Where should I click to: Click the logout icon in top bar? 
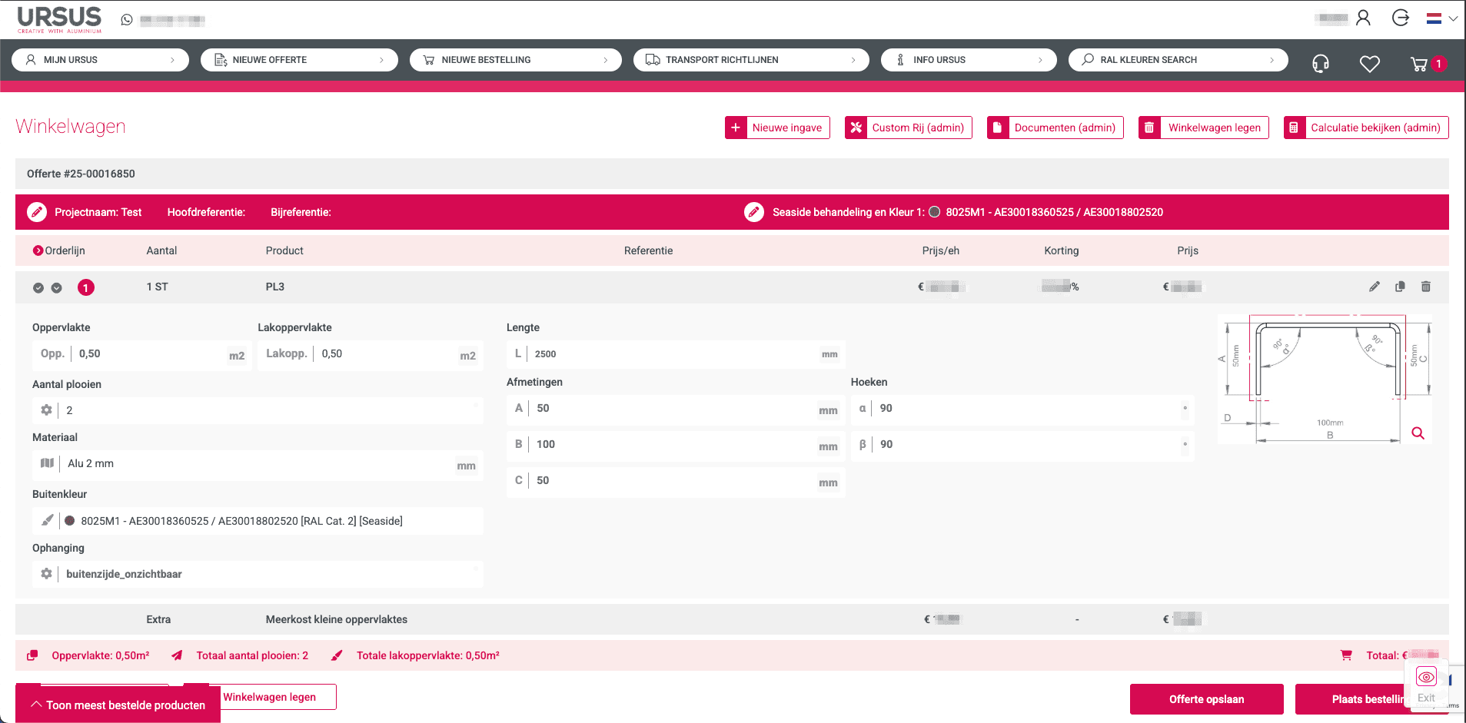[x=1401, y=18]
